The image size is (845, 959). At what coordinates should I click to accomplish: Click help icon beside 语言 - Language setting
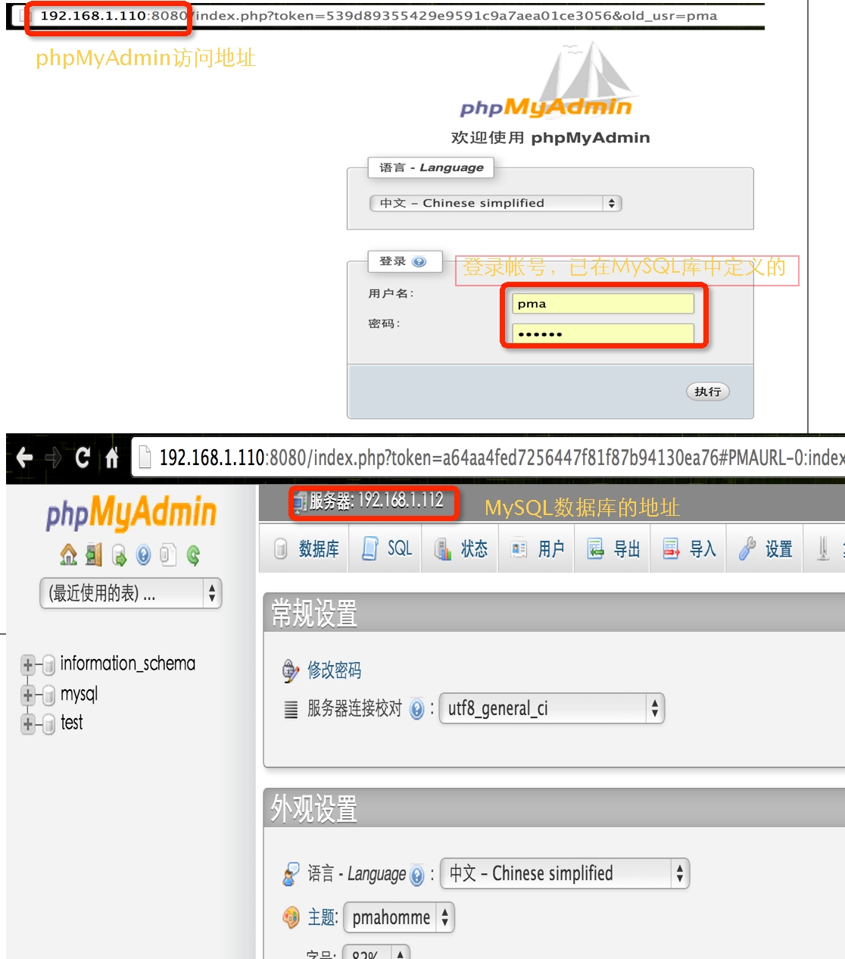[x=416, y=875]
